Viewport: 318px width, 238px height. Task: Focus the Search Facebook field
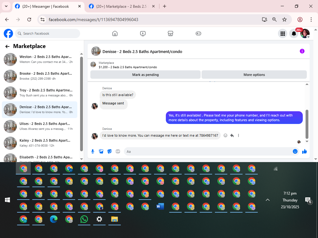coord(48,33)
